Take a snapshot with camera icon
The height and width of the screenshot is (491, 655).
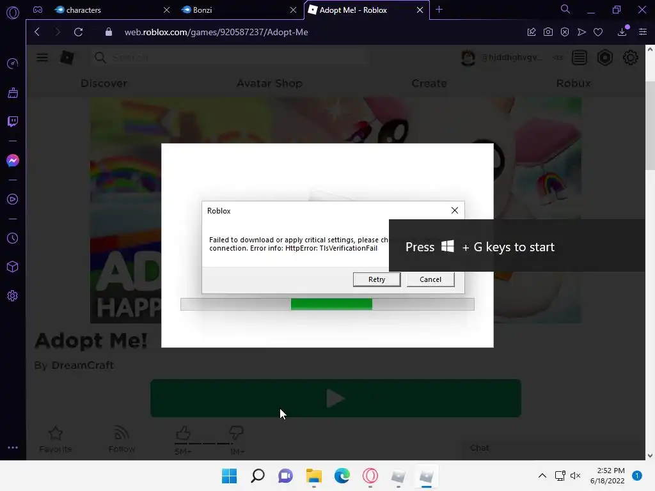pyautogui.click(x=548, y=32)
